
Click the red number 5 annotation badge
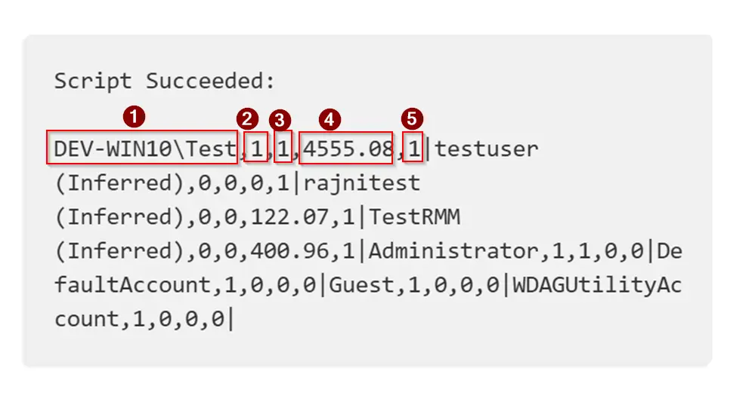(x=411, y=118)
